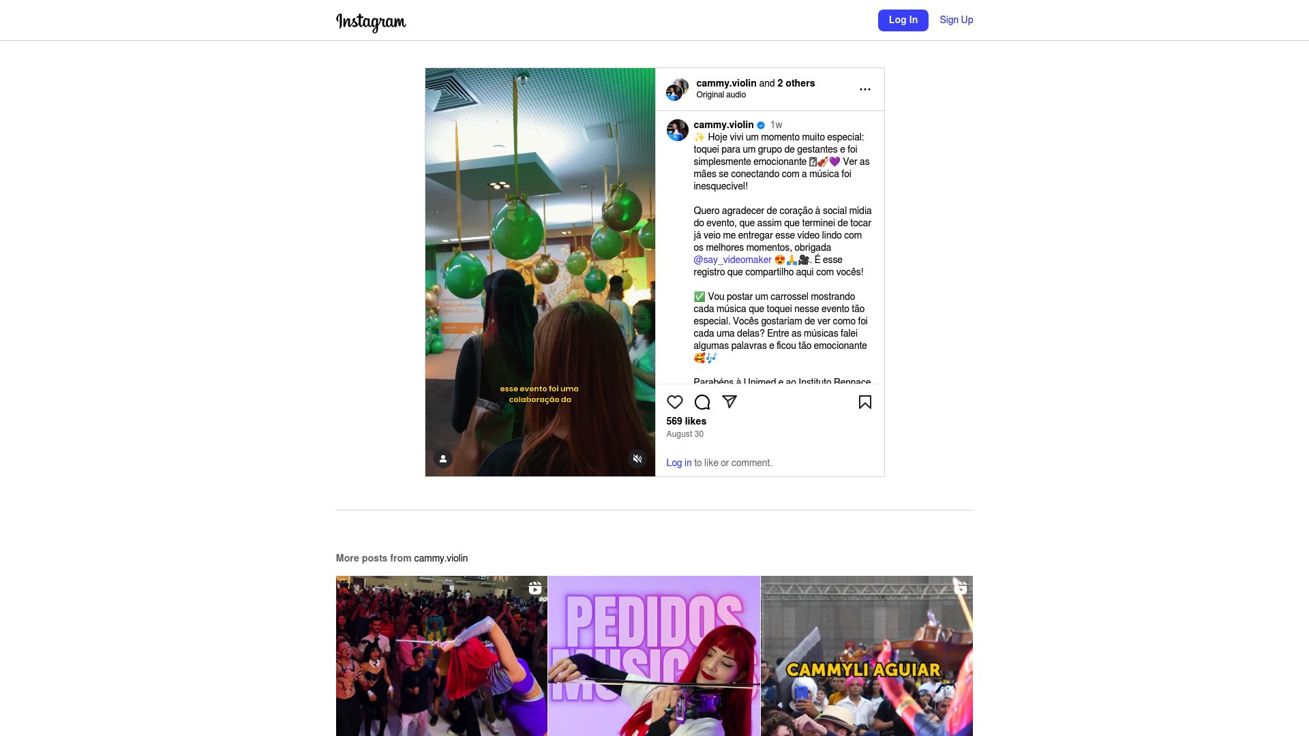Viewport: 1309px width, 736px height.
Task: Click the Original audio link
Action: coord(721,95)
